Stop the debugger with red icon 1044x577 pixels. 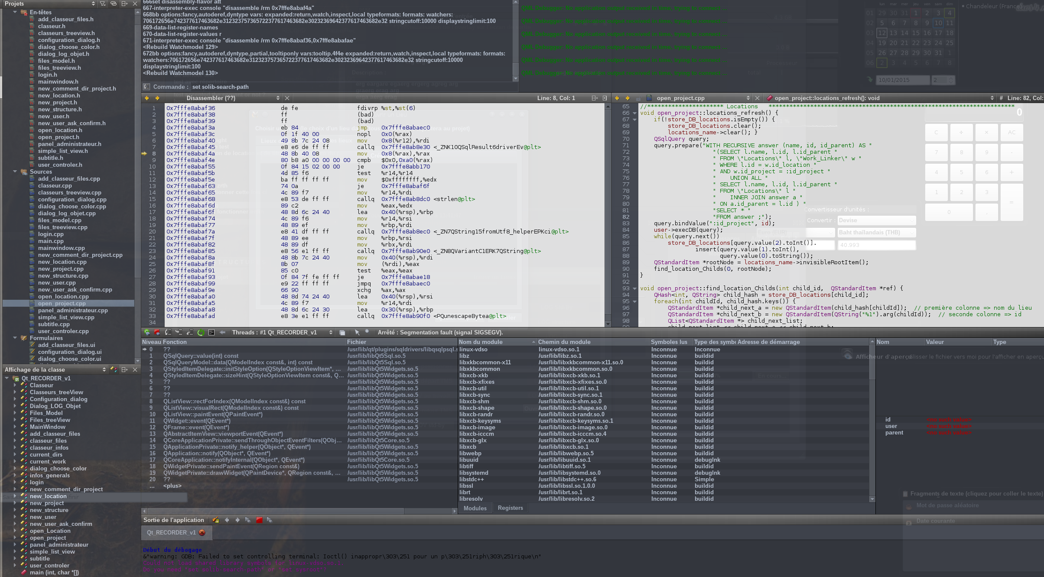(x=157, y=332)
